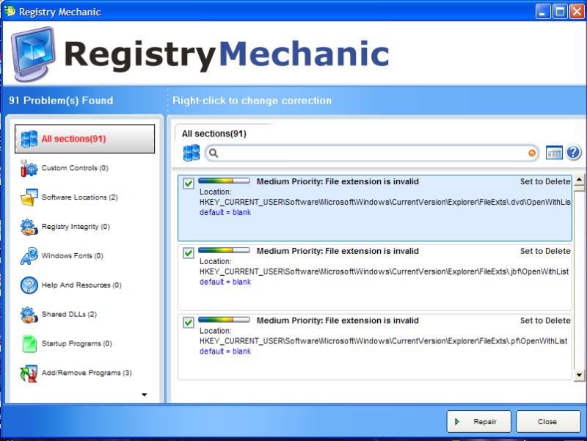Click the Startup Programs green page icon

(x=29, y=343)
